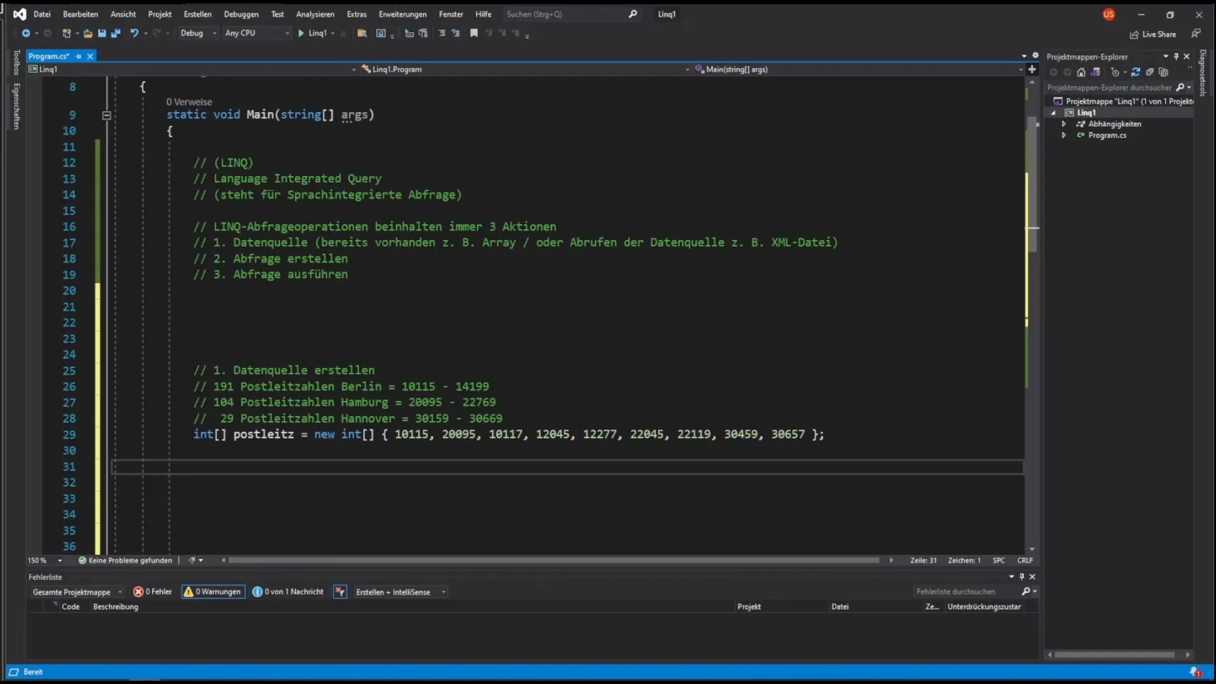The height and width of the screenshot is (684, 1216).
Task: Open the Diagnosetools side tab
Action: 1203,73
